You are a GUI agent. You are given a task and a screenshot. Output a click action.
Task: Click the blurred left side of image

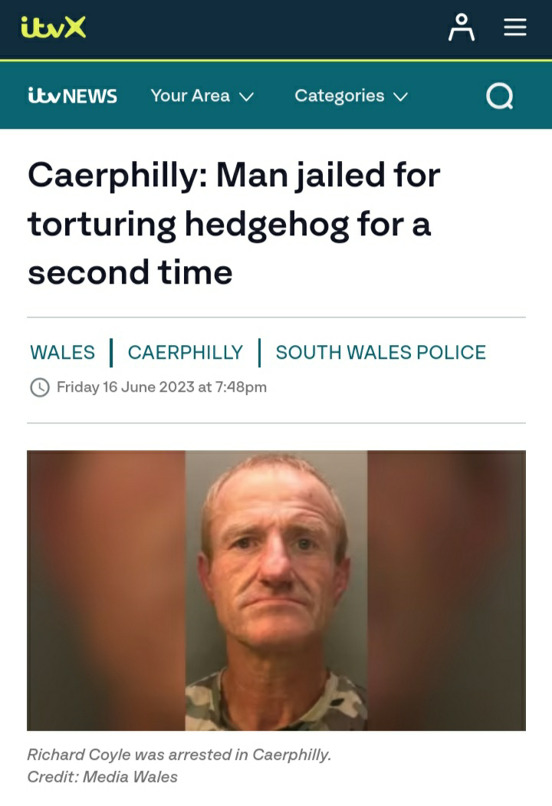click(x=106, y=590)
